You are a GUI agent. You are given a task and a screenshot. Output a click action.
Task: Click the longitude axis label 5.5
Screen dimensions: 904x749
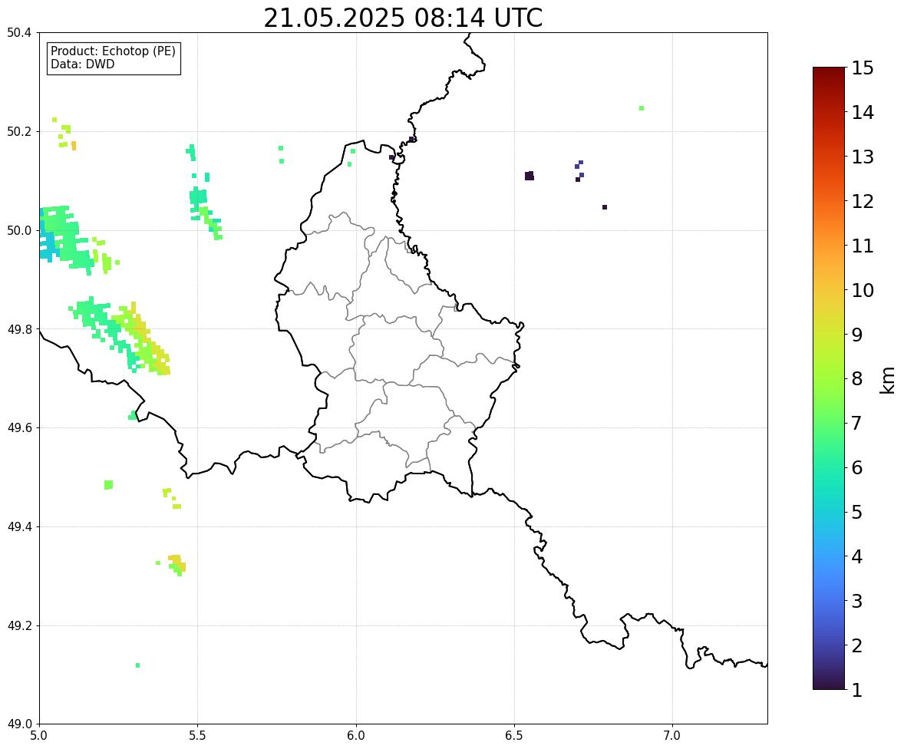[x=198, y=736]
